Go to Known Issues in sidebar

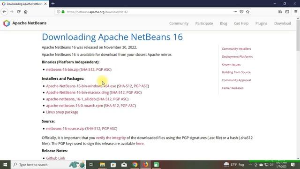(231, 65)
